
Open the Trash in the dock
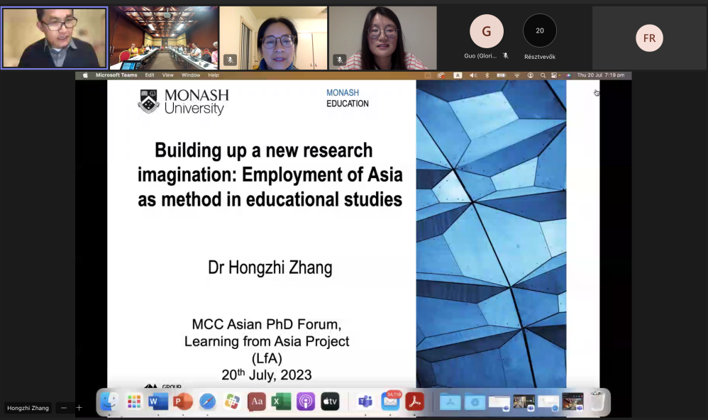coord(597,402)
